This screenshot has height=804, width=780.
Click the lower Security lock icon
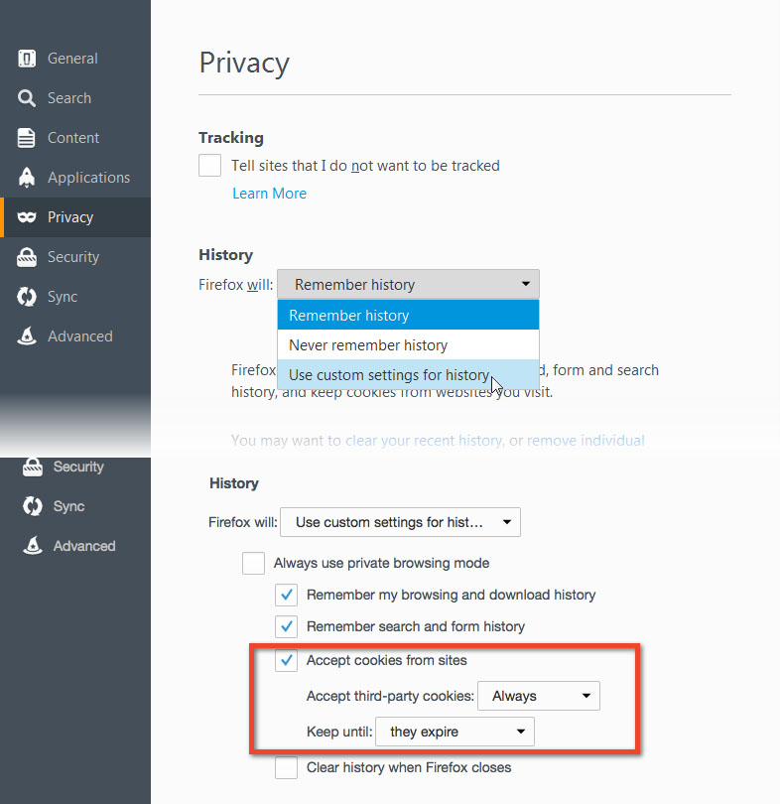33,467
